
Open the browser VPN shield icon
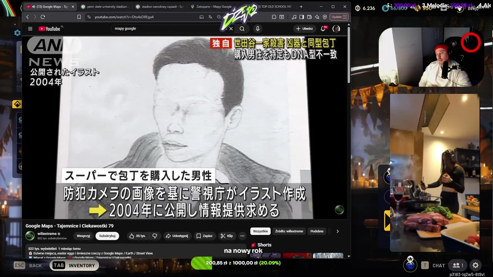325,17
